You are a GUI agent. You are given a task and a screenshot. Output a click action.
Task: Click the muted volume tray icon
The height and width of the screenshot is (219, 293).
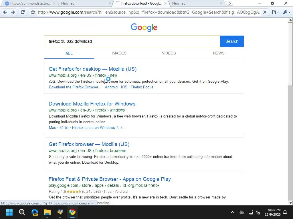point(258,212)
